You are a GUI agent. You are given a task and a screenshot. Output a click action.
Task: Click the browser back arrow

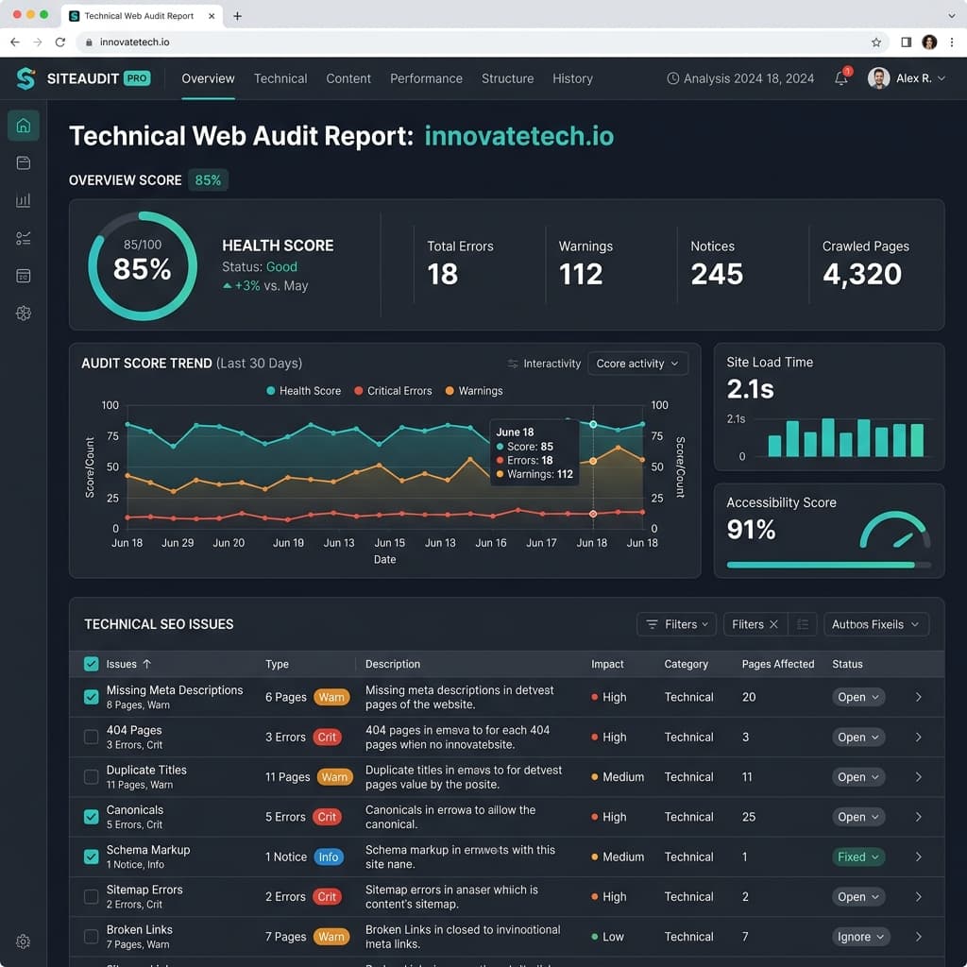(x=15, y=42)
